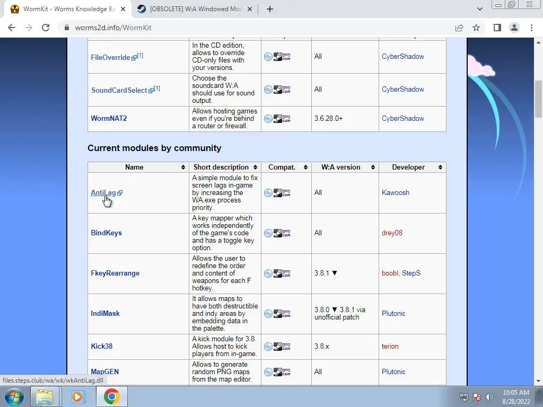Click the network tray icon
Viewport: 543px width, 407px height.
pyautogui.click(x=463, y=397)
